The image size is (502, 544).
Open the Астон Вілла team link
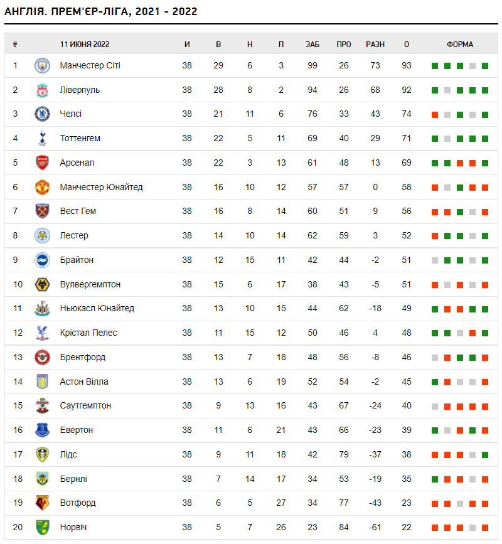(84, 381)
